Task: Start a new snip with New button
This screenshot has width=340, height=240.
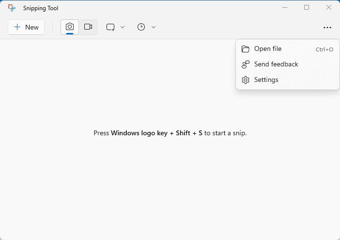Action: tap(26, 27)
